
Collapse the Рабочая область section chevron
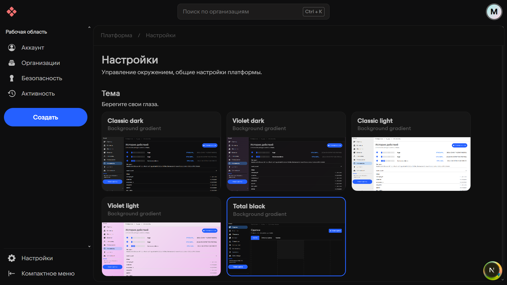(x=89, y=27)
